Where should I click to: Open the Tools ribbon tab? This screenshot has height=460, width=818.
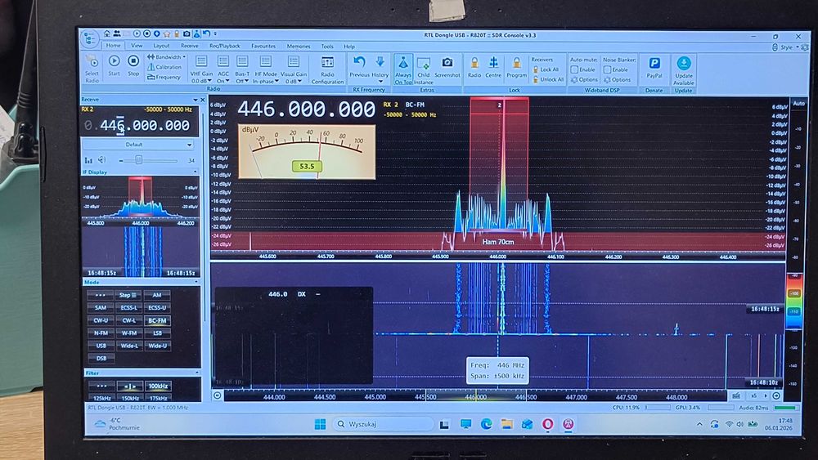pyautogui.click(x=327, y=47)
